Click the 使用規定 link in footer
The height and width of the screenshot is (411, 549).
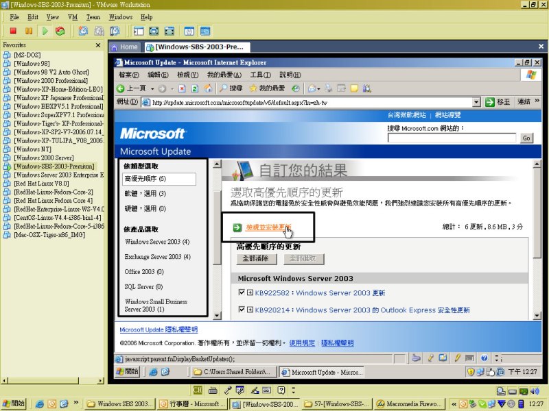302,343
